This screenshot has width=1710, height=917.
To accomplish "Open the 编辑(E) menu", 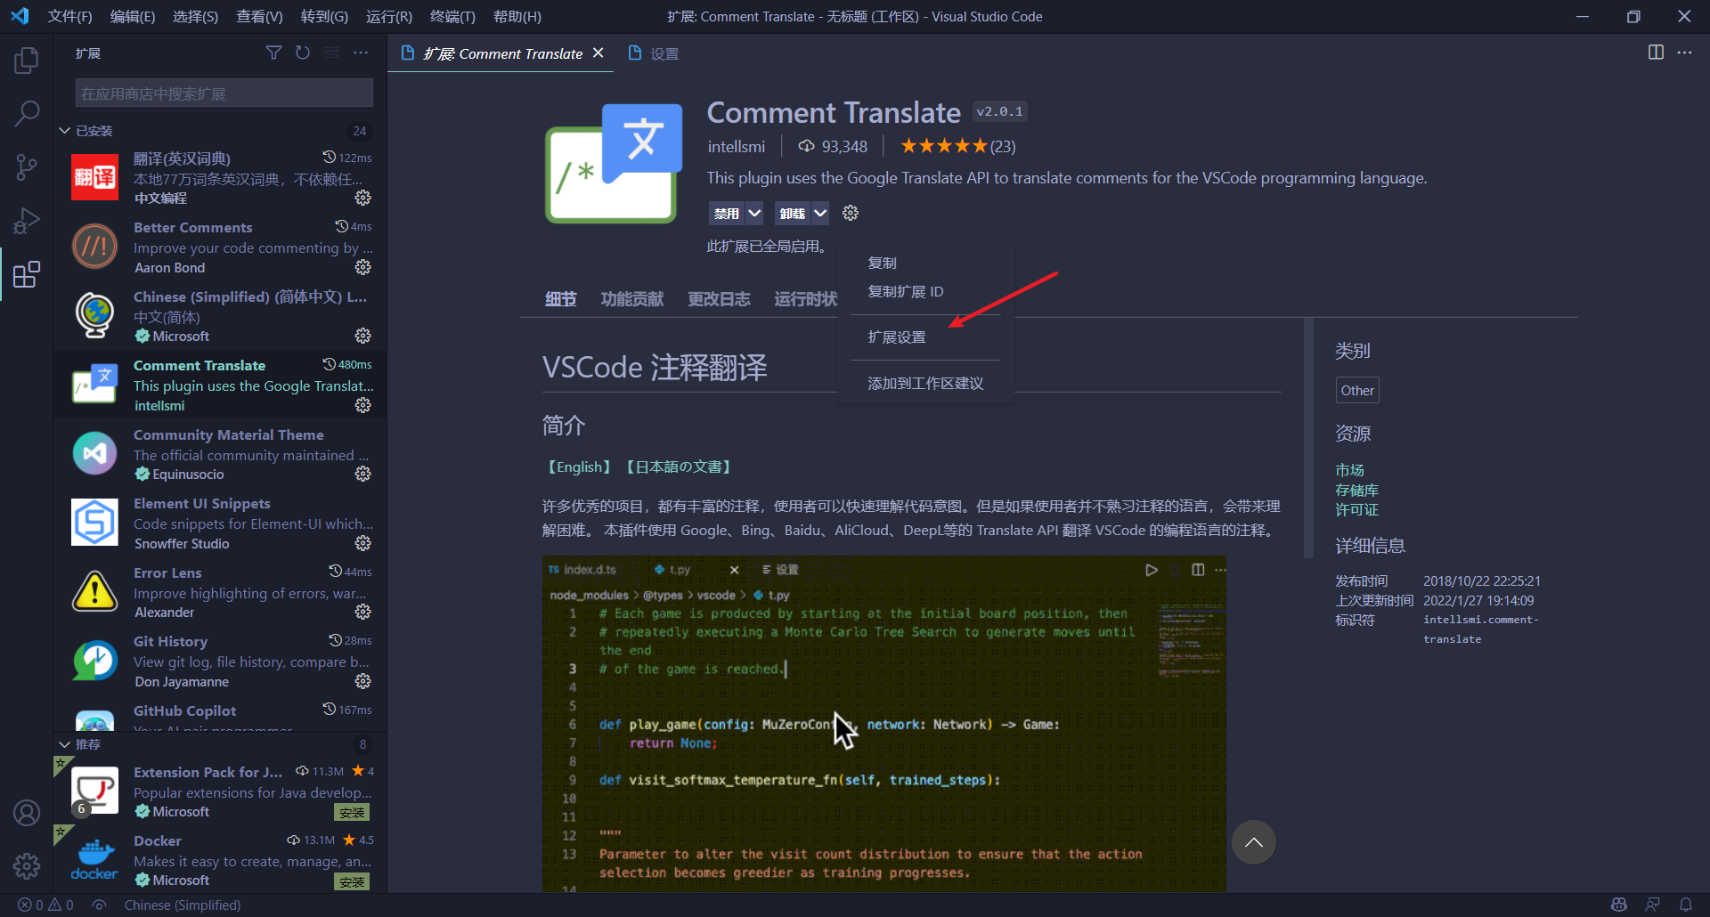I will tap(133, 16).
